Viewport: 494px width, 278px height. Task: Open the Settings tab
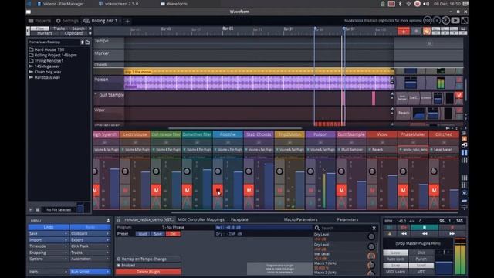coord(67,21)
